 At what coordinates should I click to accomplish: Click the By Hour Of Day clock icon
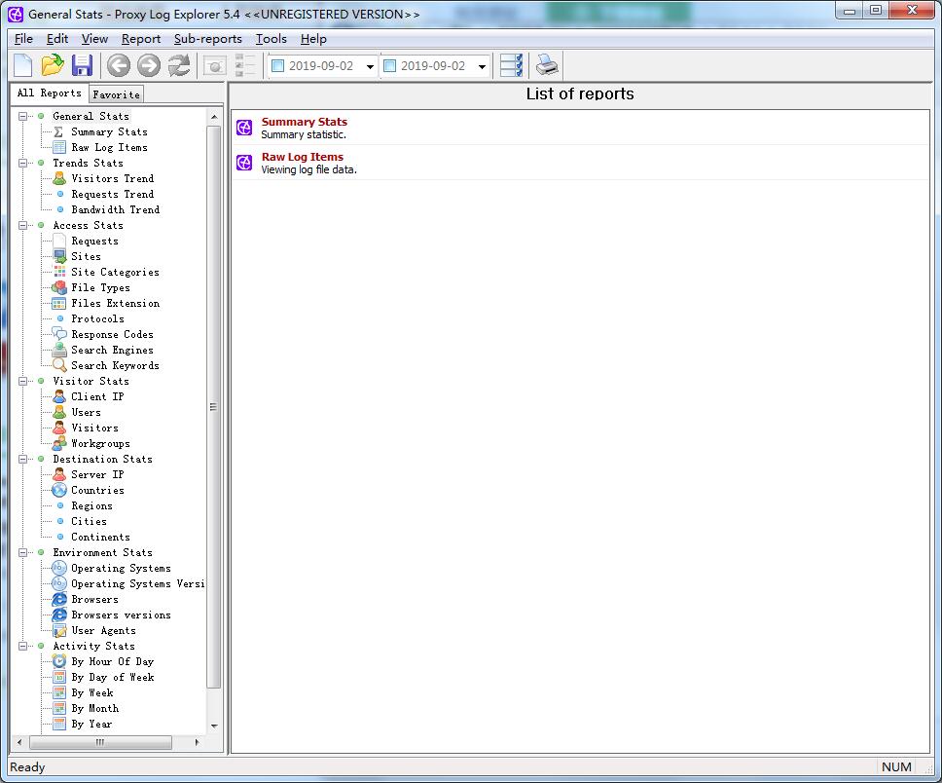coord(59,661)
